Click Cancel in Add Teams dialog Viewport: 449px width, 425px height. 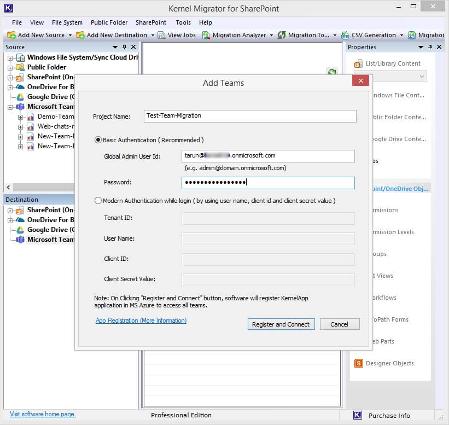339,324
